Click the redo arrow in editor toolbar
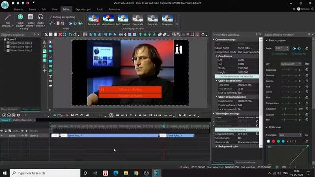The height and width of the screenshot is (177, 315). coord(75,35)
